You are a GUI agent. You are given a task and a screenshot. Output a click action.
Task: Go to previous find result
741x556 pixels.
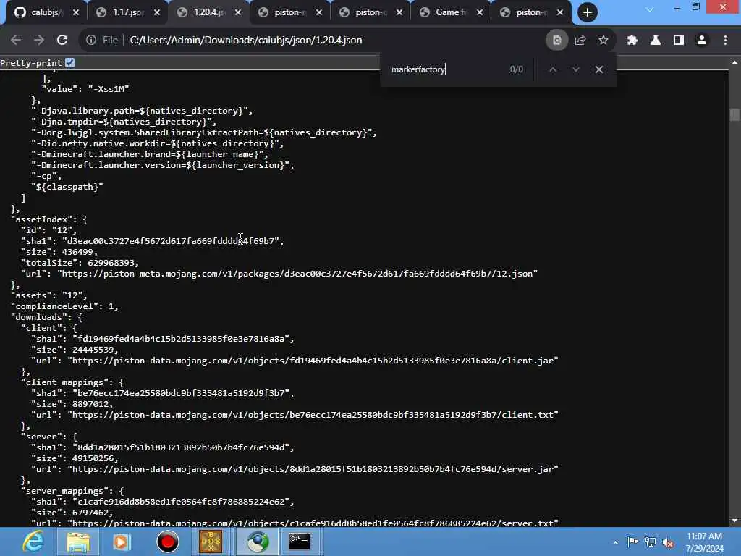tap(552, 69)
